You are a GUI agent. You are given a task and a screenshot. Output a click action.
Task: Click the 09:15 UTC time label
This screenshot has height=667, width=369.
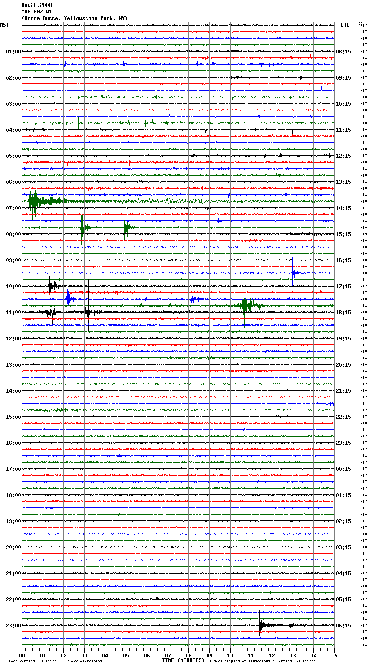click(x=343, y=78)
